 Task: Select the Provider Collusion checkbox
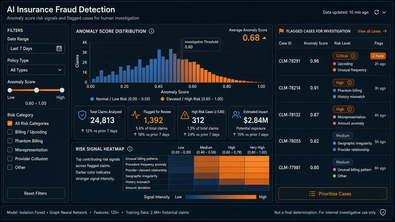coord(10,159)
